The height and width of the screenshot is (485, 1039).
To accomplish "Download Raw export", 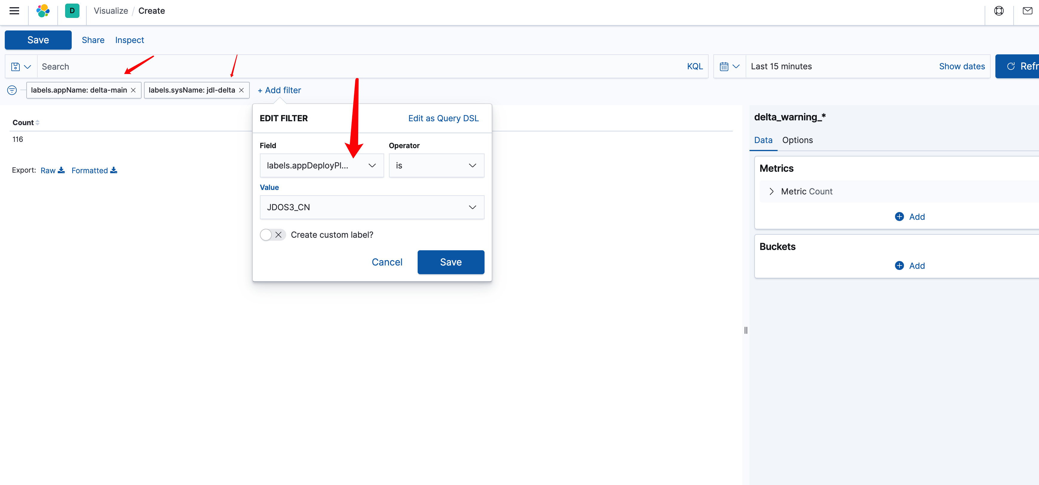I will [53, 171].
